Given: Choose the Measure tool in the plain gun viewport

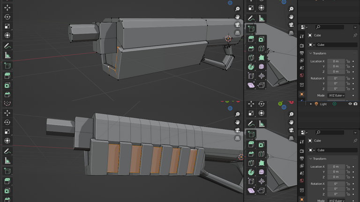Looking at the screenshot, I should pos(7,55).
